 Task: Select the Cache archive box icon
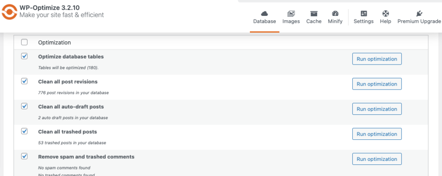(314, 13)
